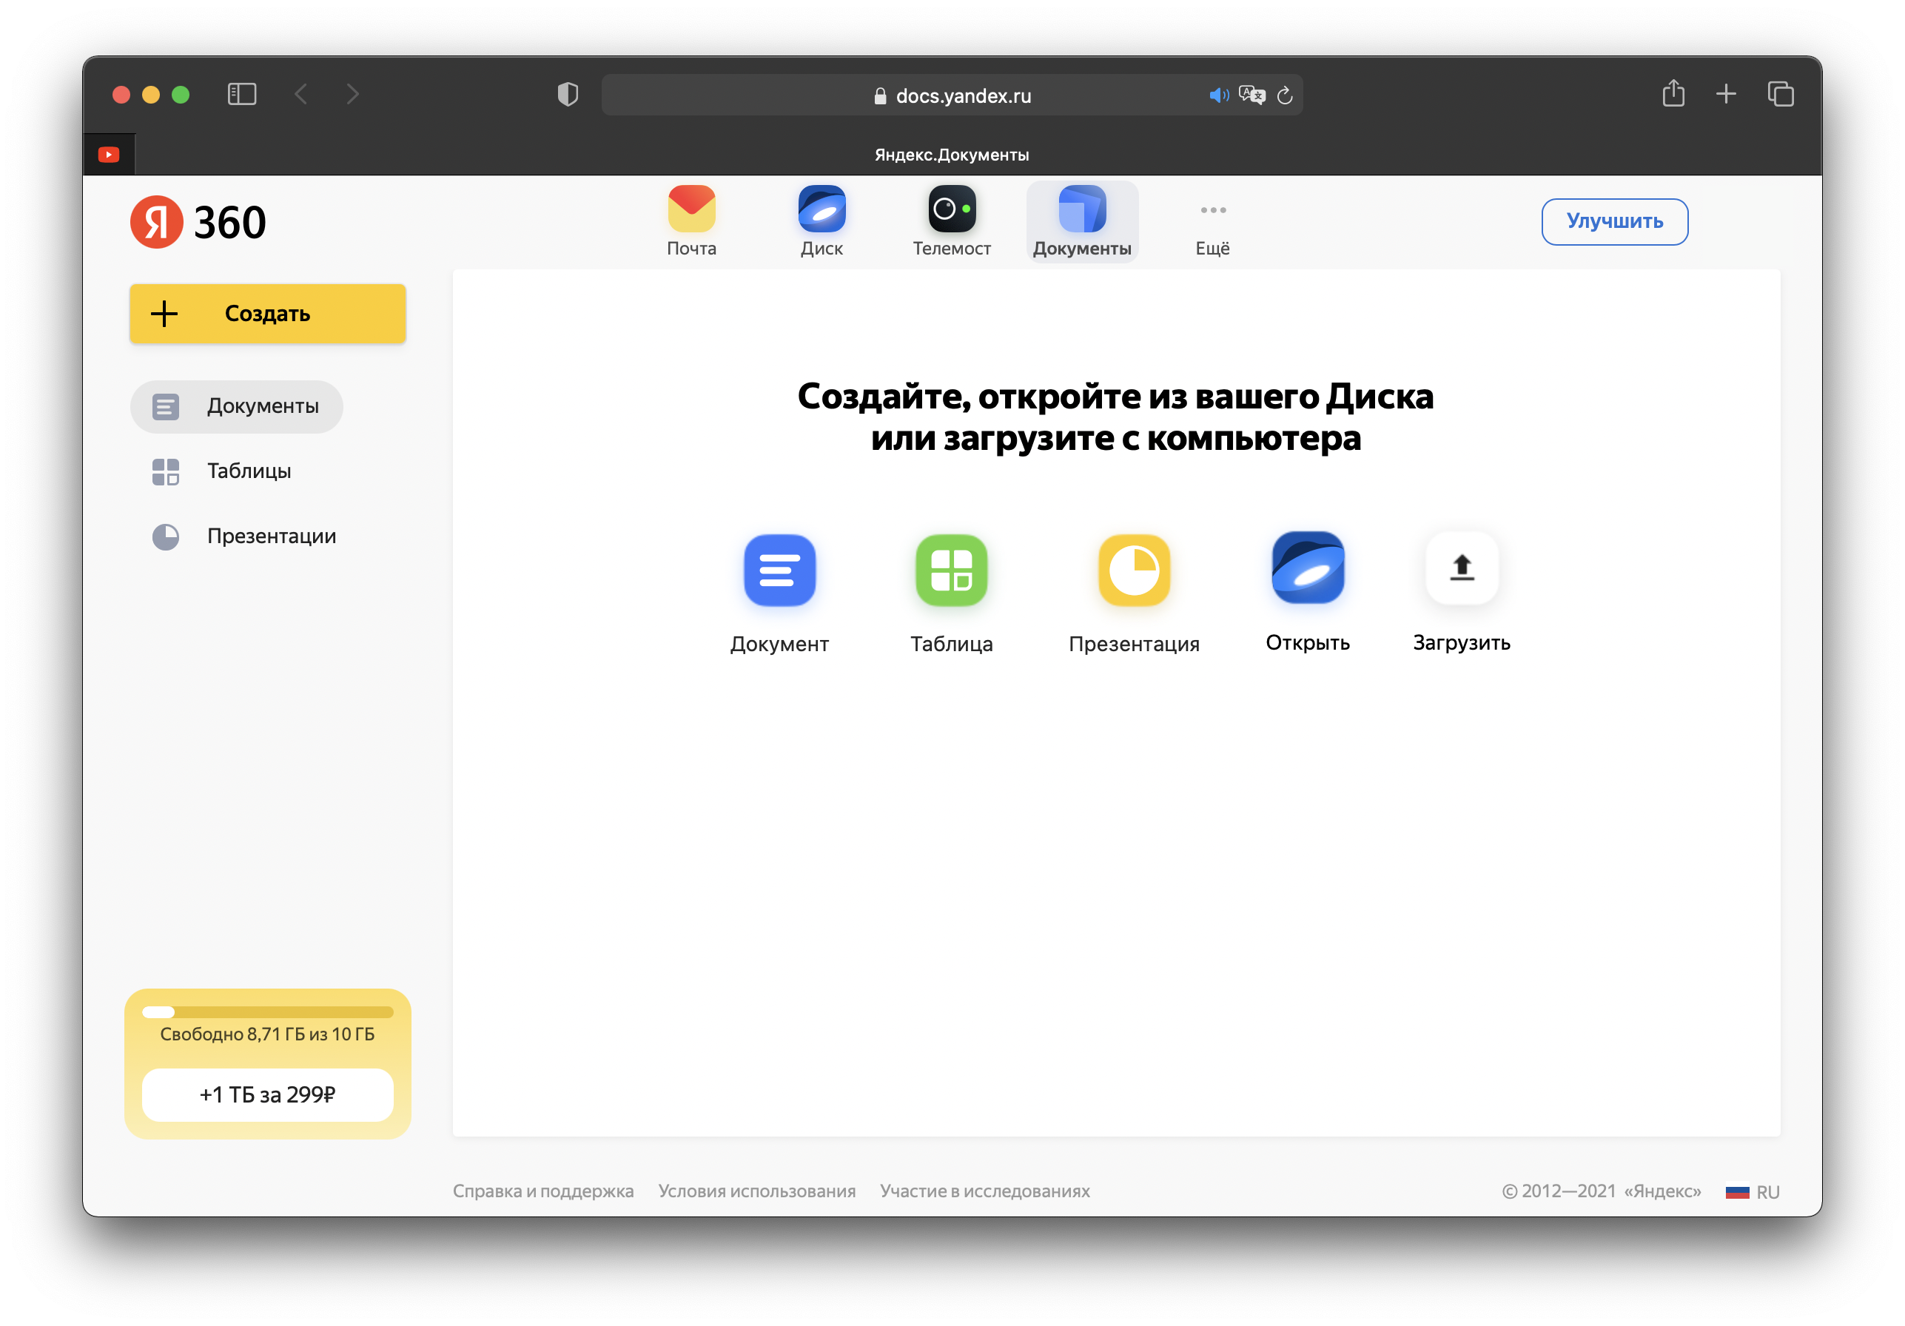Image resolution: width=1905 pixels, height=1326 pixels.
Task: Open file from Disk via Открыть icon
Action: (x=1307, y=568)
